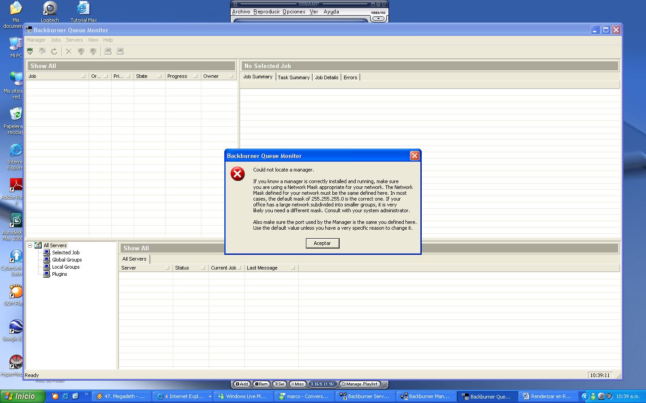The width and height of the screenshot is (646, 403).
Task: Open the Inicio start button
Action: point(23,396)
